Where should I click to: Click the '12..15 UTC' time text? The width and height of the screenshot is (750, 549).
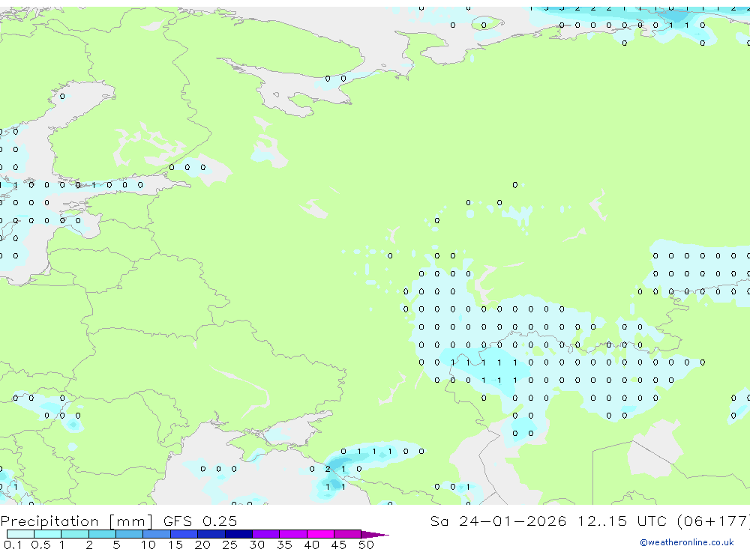(x=624, y=521)
